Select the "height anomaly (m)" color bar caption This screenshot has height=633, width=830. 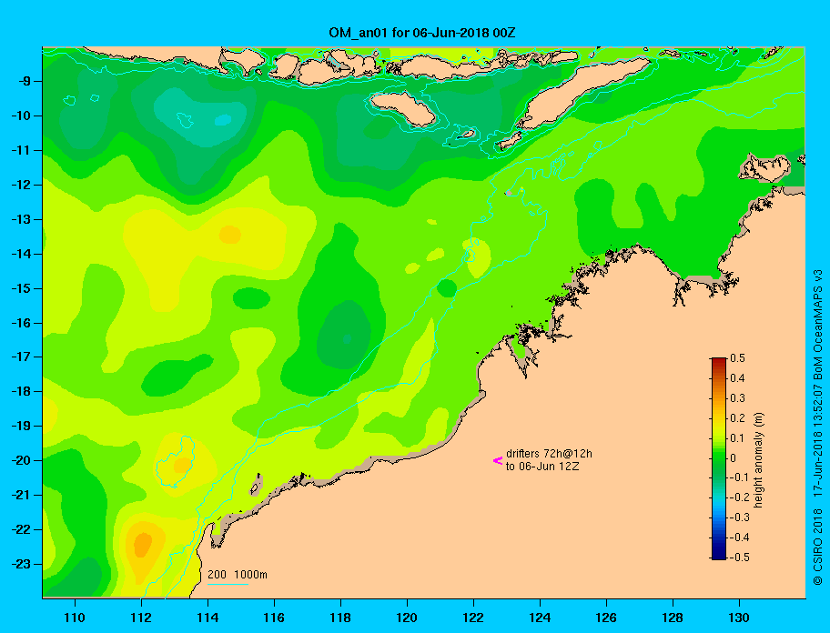click(x=758, y=460)
